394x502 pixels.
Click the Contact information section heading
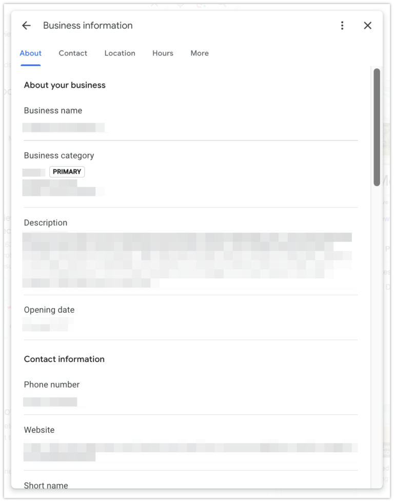(64, 359)
